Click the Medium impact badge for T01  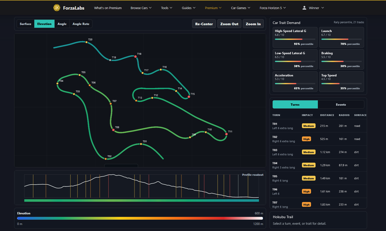(308, 126)
